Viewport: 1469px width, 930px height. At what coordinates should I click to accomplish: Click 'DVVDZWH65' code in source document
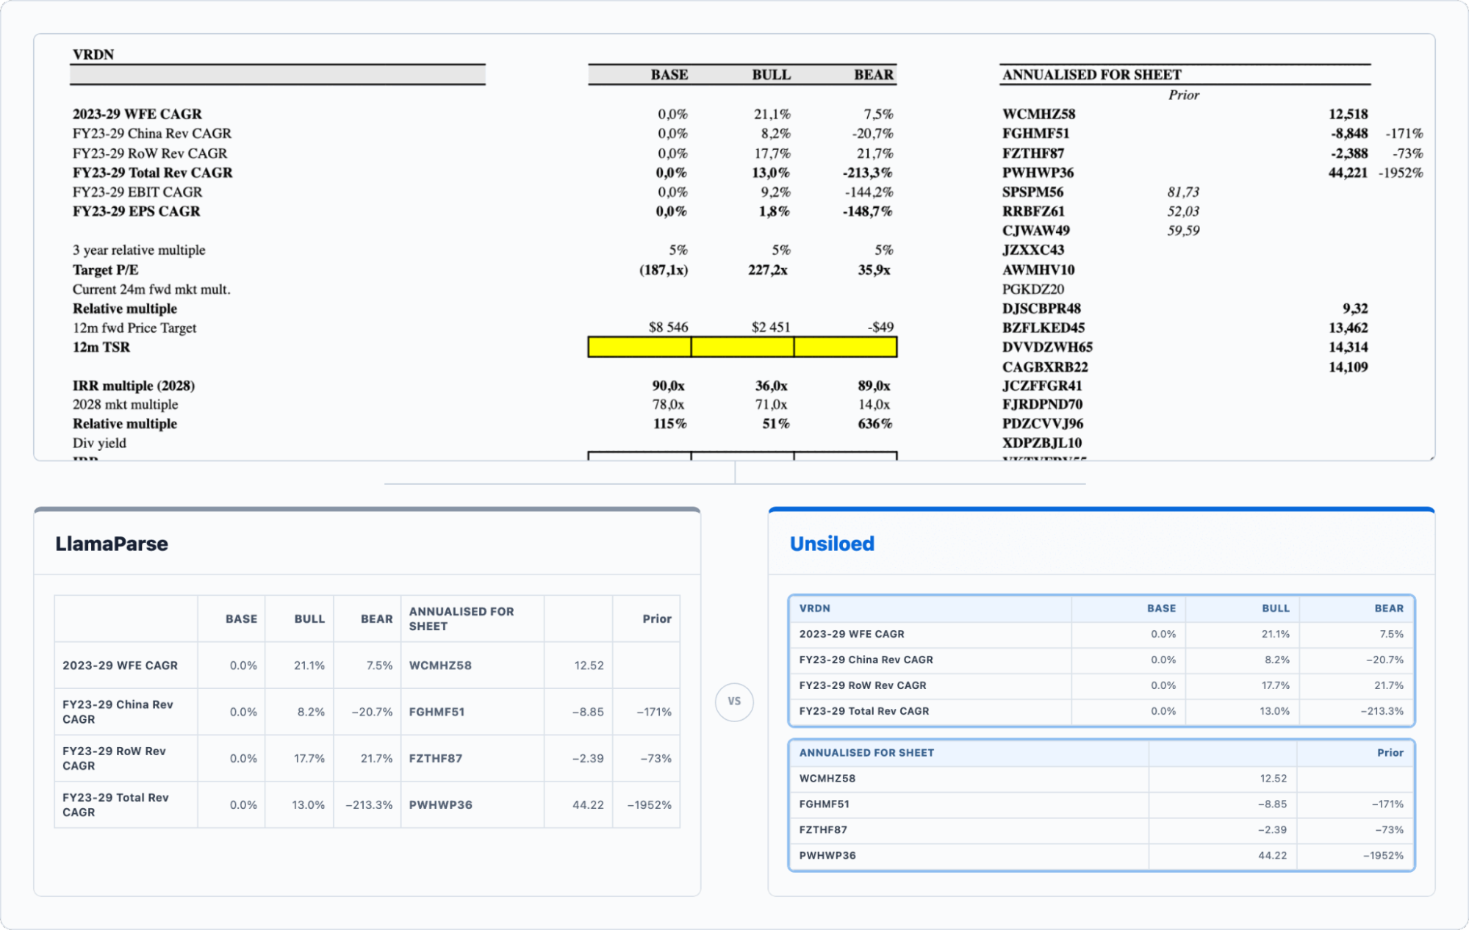(x=1047, y=347)
